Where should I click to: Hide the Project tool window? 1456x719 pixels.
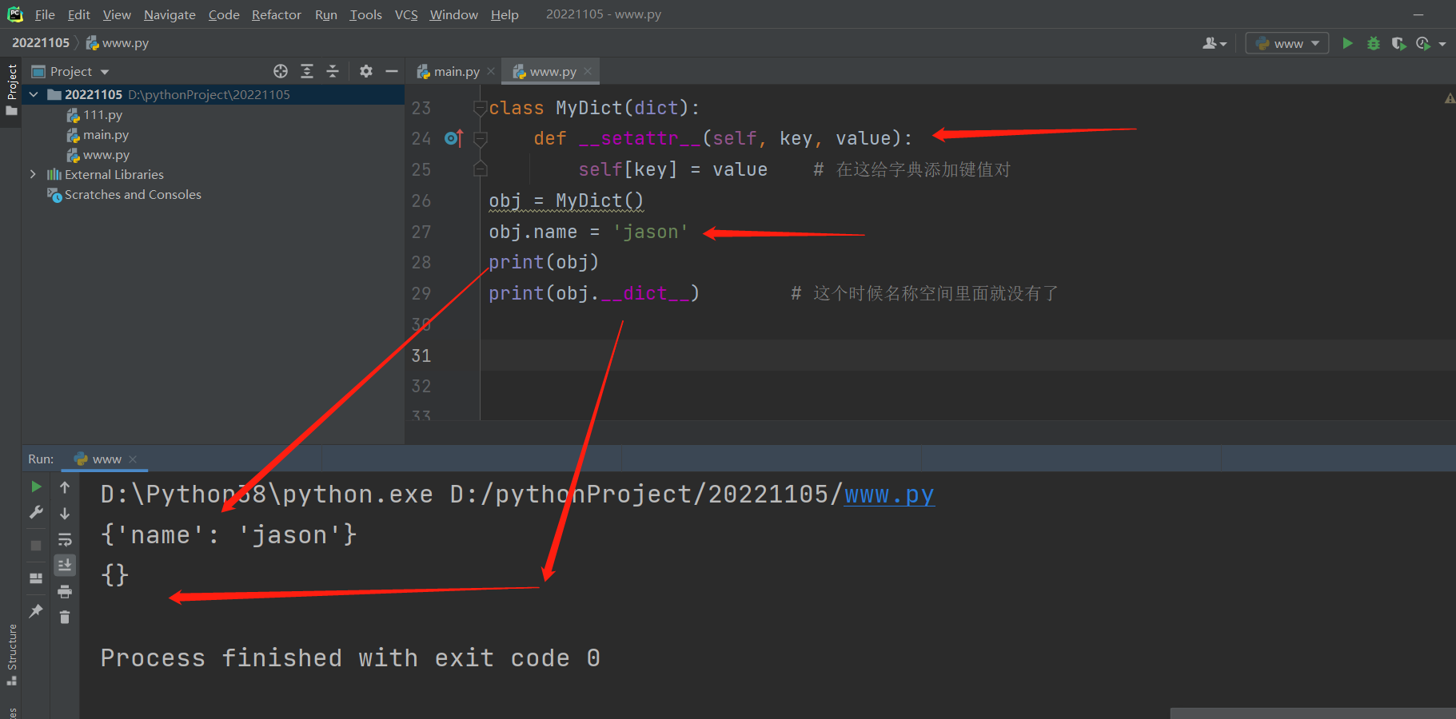(392, 71)
